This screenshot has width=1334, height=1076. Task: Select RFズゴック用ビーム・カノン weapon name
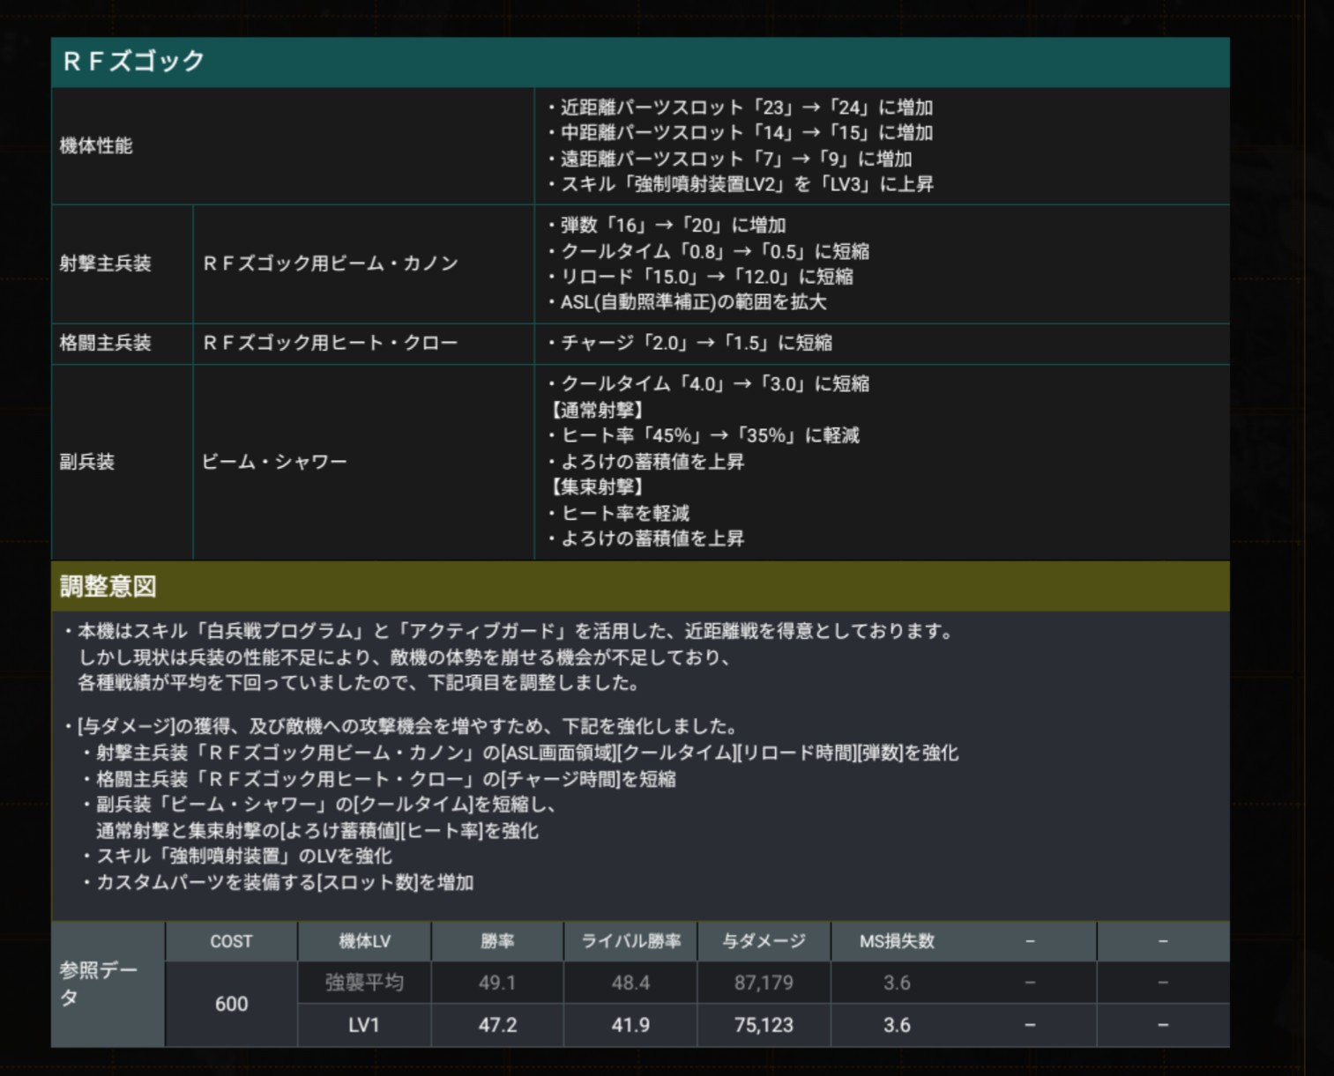pos(331,263)
